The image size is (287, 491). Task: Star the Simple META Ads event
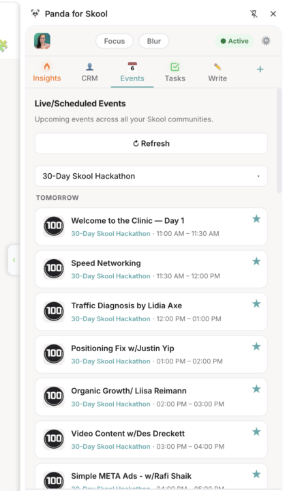[256, 474]
